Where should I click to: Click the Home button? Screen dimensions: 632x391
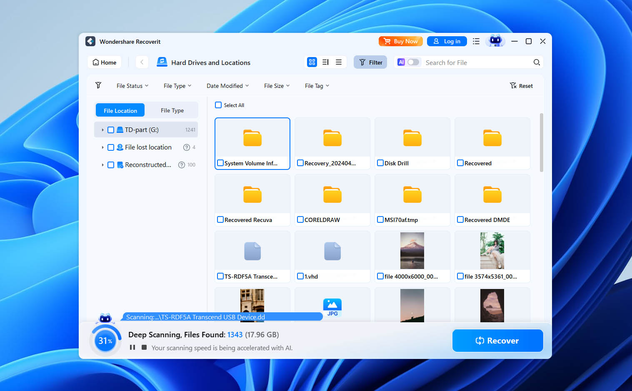(105, 62)
